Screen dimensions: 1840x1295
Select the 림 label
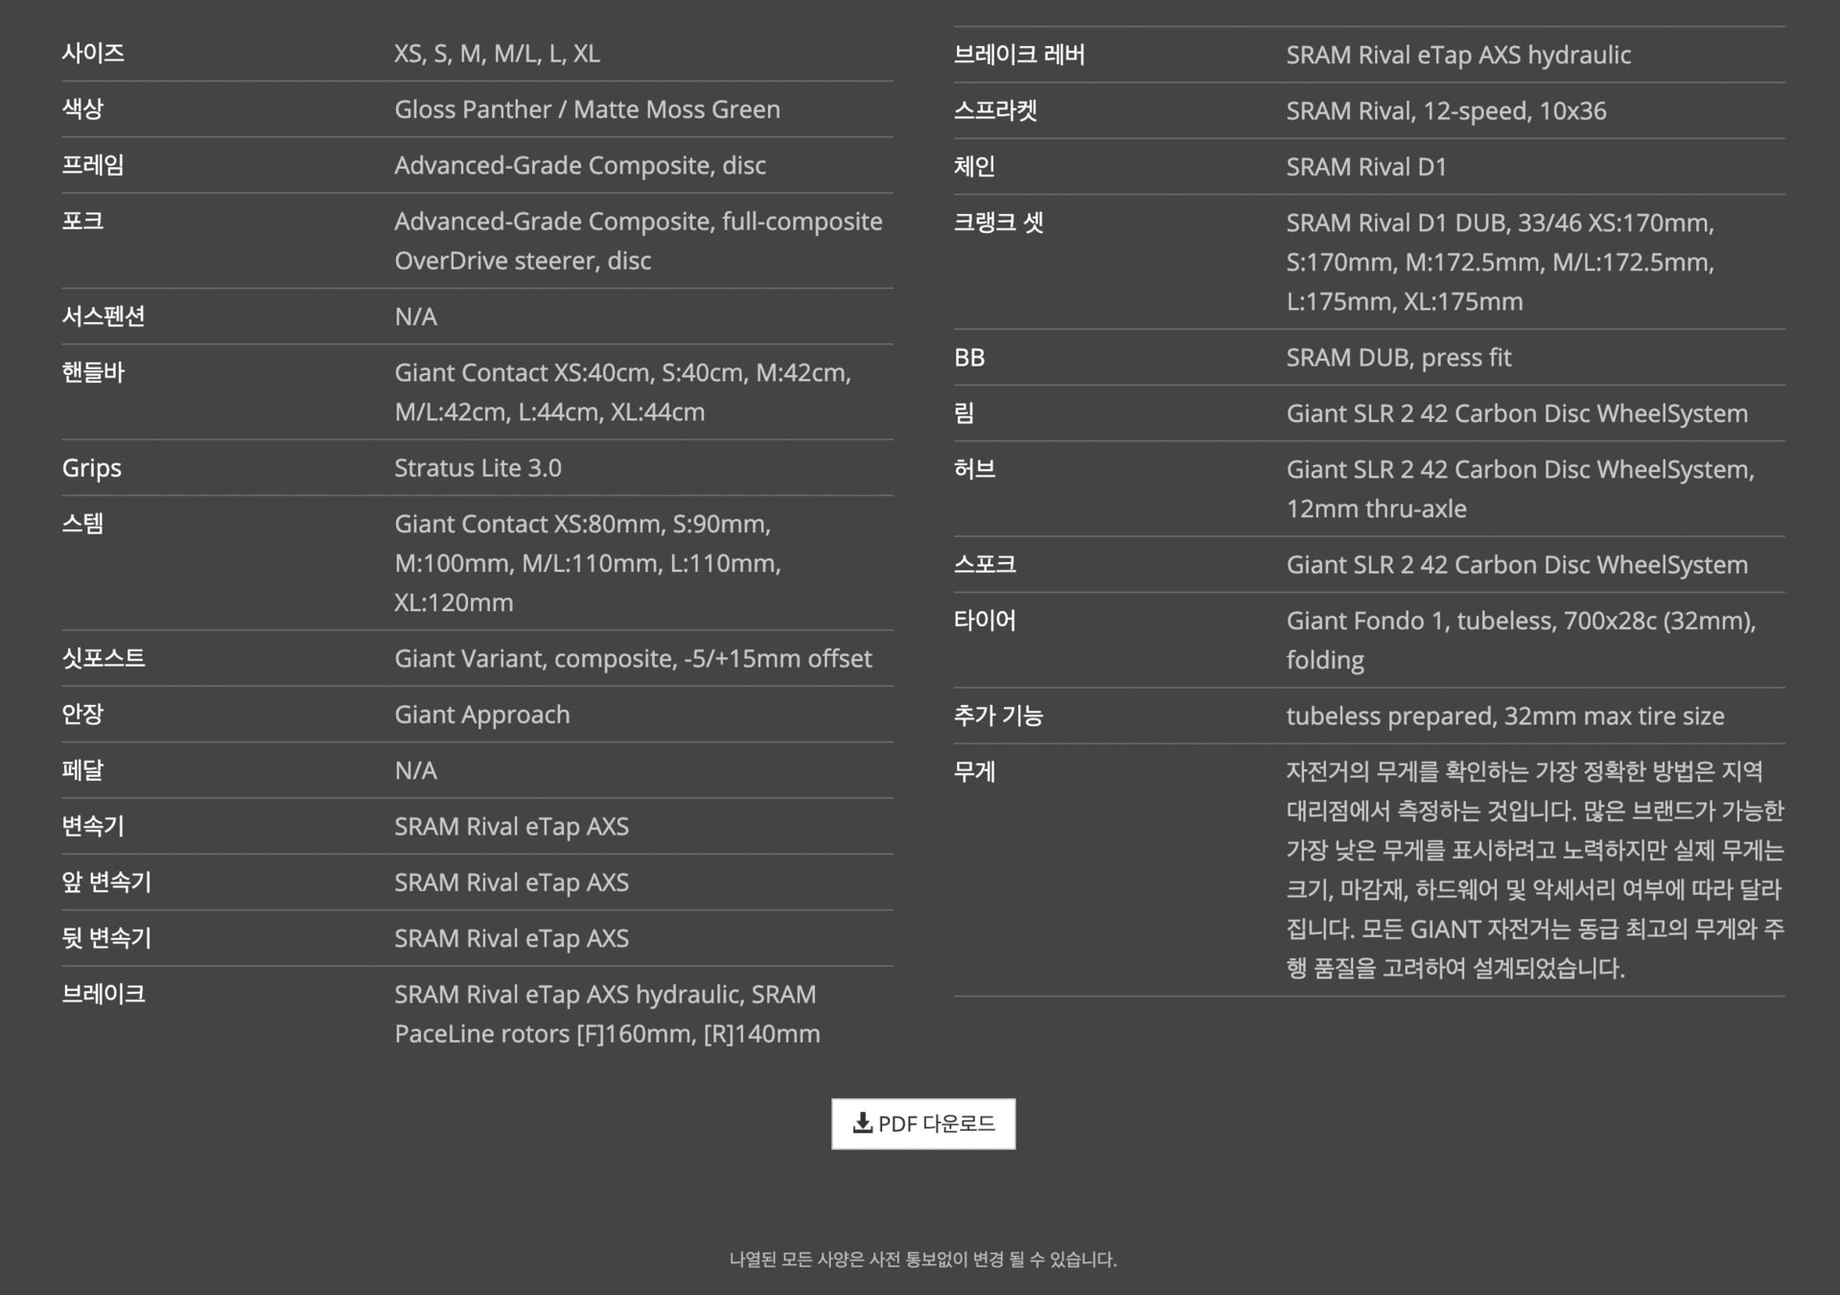click(964, 413)
